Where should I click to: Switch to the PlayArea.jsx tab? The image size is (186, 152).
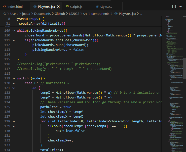click(46, 7)
